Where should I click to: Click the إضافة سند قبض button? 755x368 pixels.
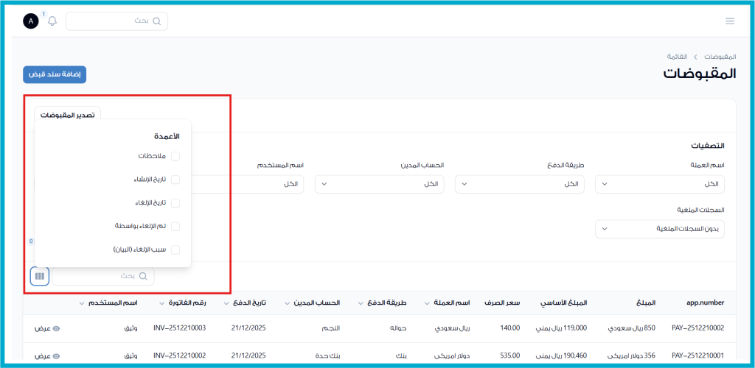(x=55, y=74)
